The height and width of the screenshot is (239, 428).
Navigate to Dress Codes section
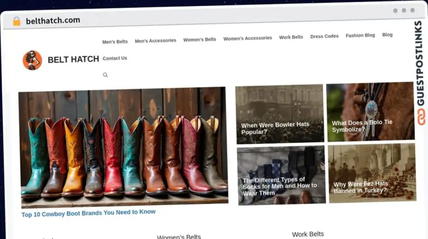324,36
